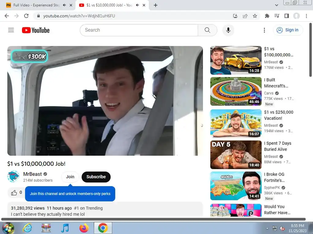Launch Firefox from the taskbar
The width and height of the screenshot is (313, 234).
pos(84,228)
